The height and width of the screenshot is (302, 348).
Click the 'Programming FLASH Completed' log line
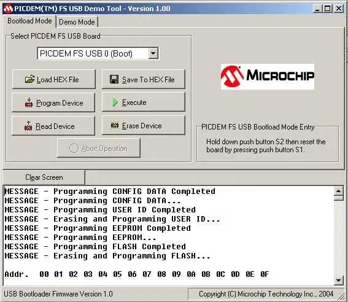pyautogui.click(x=95, y=247)
